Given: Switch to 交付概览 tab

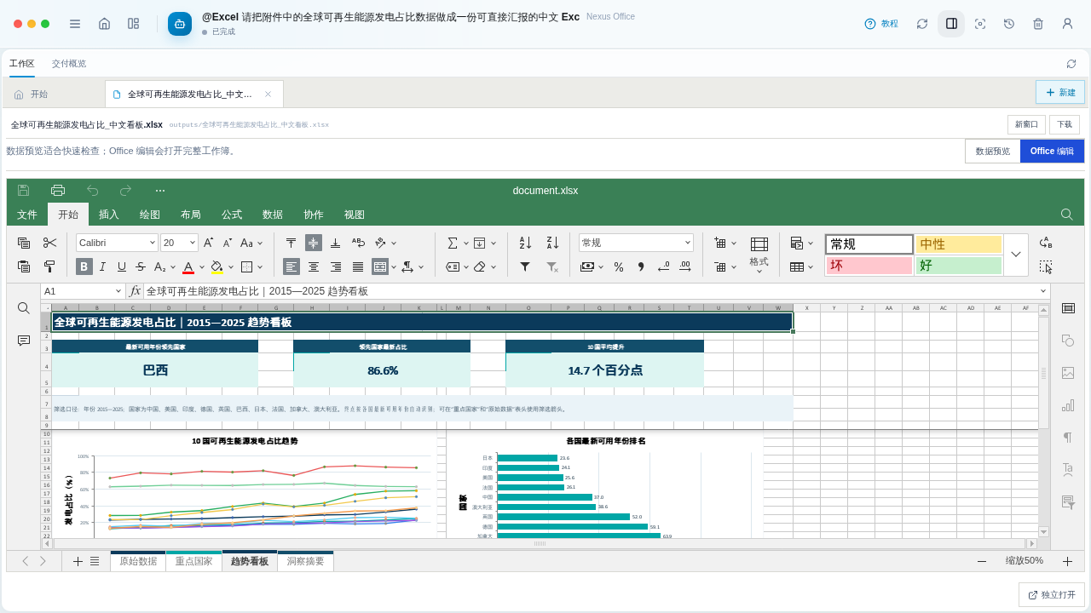Looking at the screenshot, I should [69, 64].
